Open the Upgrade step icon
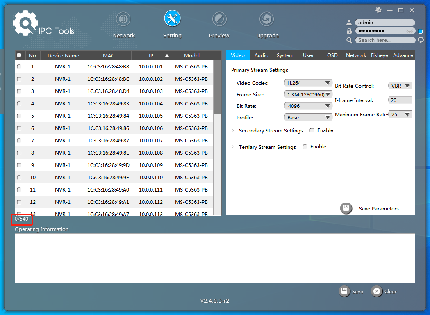 tap(266, 19)
